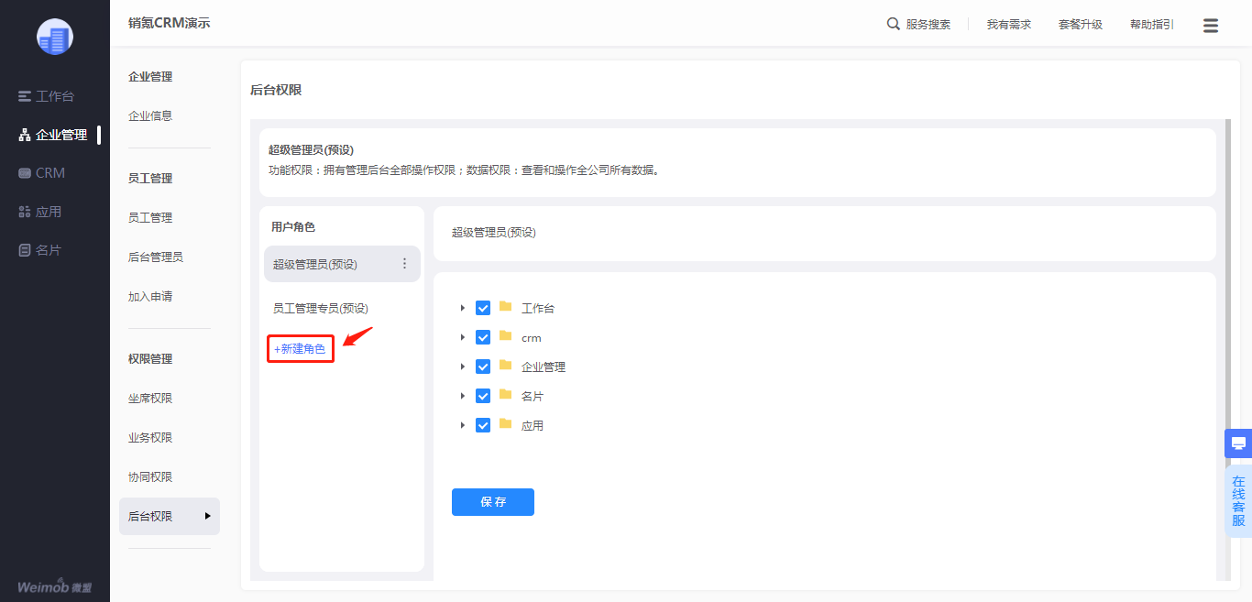The width and height of the screenshot is (1252, 602).
Task: Click the company logo avatar icon
Action: [55, 37]
